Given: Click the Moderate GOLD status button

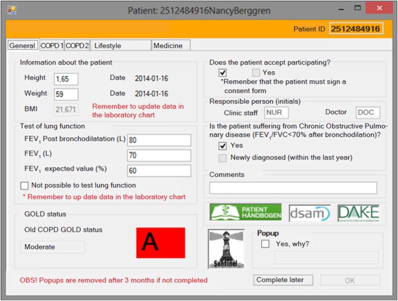Looking at the screenshot, I should coord(52,247).
